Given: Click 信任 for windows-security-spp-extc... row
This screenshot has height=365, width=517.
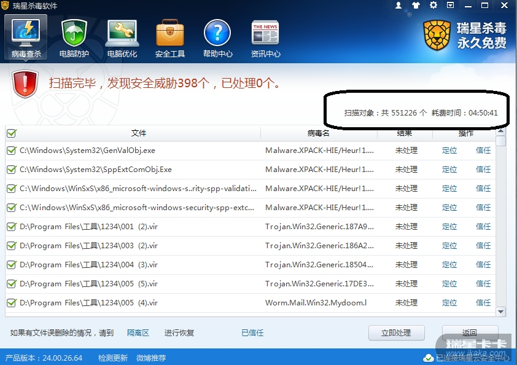Looking at the screenshot, I should pos(483,208).
